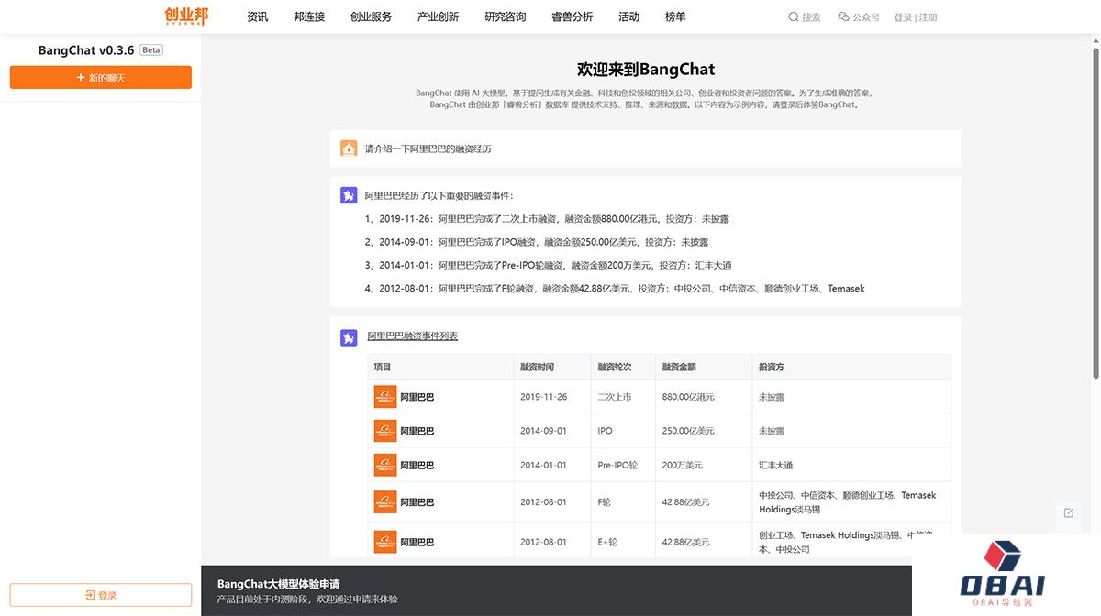Click the bot avatar beside 阿里巴巴融资事件列表
This screenshot has width=1101, height=616.
click(349, 337)
